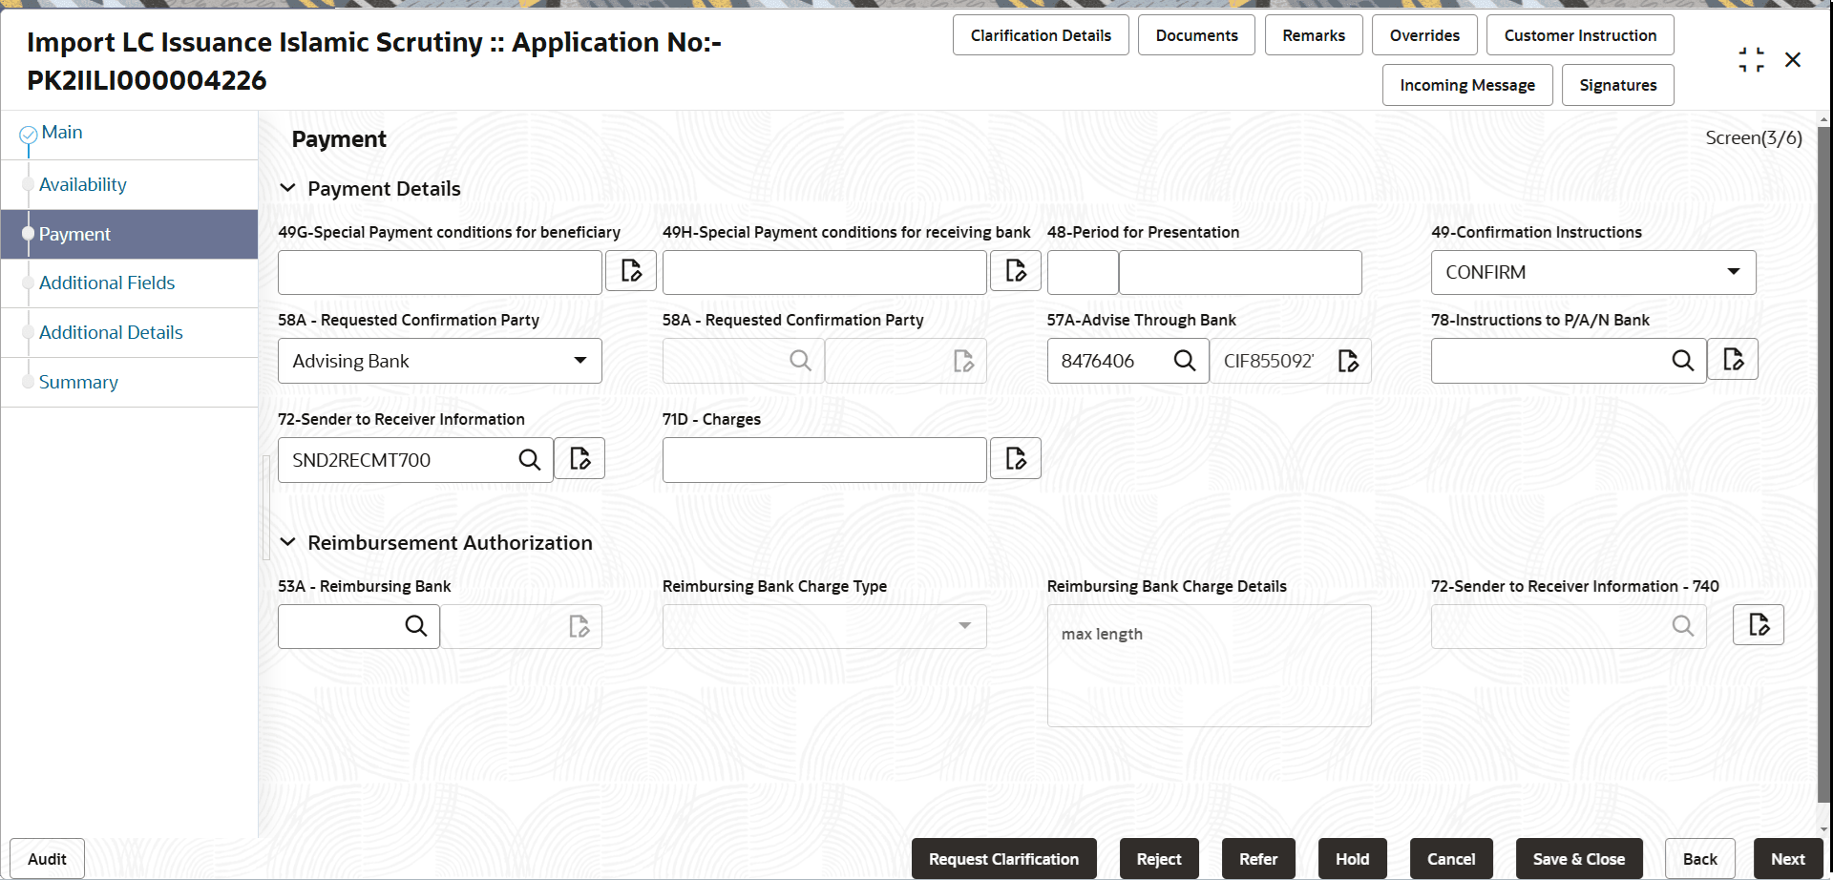This screenshot has height=880, width=1833.
Task: Open the Reimbursing Bank Charge Type dropdown
Action: pos(964,626)
